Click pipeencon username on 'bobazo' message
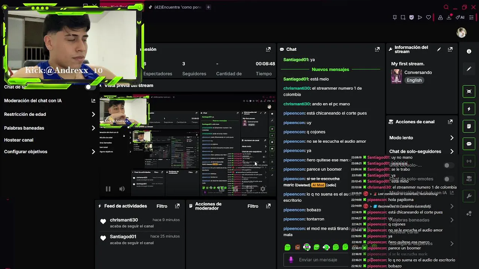 click(x=294, y=210)
